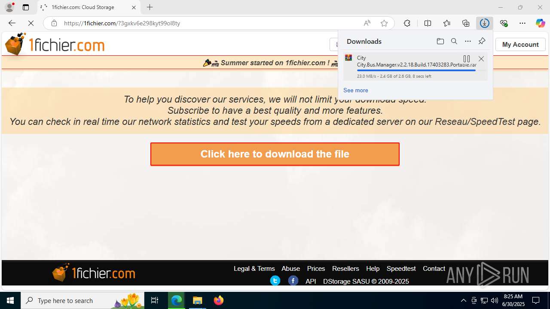
Task: View site information lock icon
Action: point(54,23)
